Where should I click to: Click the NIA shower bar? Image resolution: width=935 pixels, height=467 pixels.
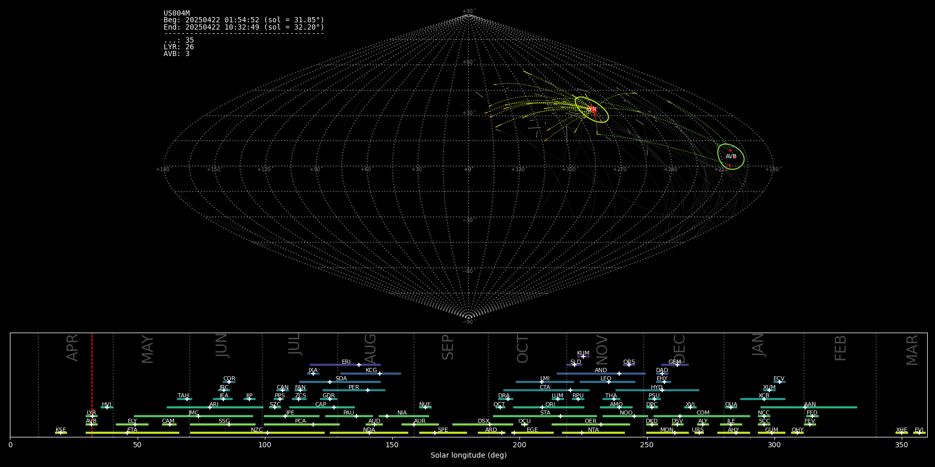pyautogui.click(x=404, y=416)
